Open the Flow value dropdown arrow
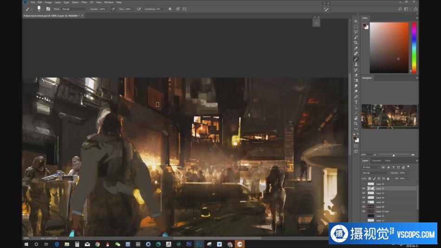Screen dimensions: 441x248 click(x=133, y=9)
